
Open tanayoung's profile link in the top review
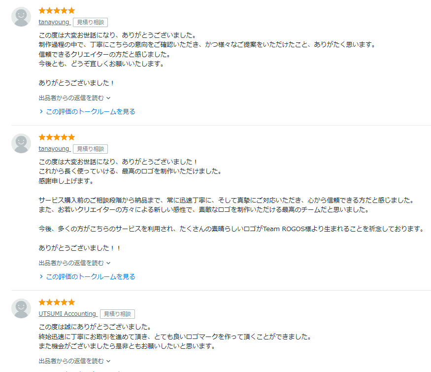[53, 22]
